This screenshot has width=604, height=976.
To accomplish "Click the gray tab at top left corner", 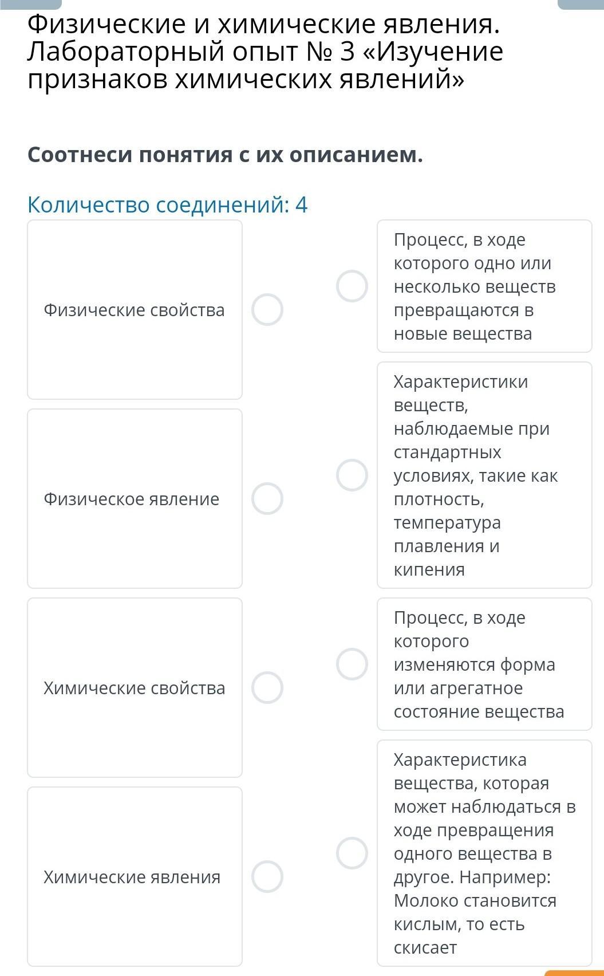I will coord(30,5).
